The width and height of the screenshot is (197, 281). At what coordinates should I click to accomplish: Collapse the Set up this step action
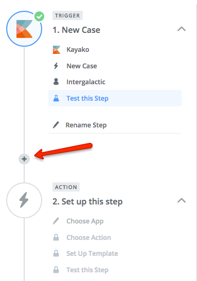pos(182,200)
